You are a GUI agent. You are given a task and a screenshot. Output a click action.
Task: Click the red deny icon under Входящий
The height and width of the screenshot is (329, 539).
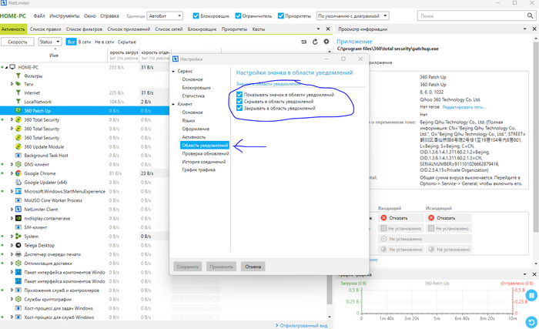click(384, 218)
